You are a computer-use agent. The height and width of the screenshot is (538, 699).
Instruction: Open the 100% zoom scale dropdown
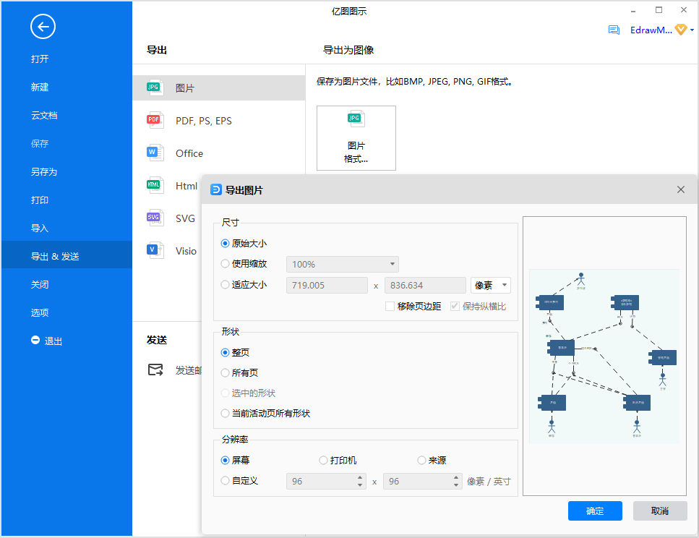click(x=343, y=264)
